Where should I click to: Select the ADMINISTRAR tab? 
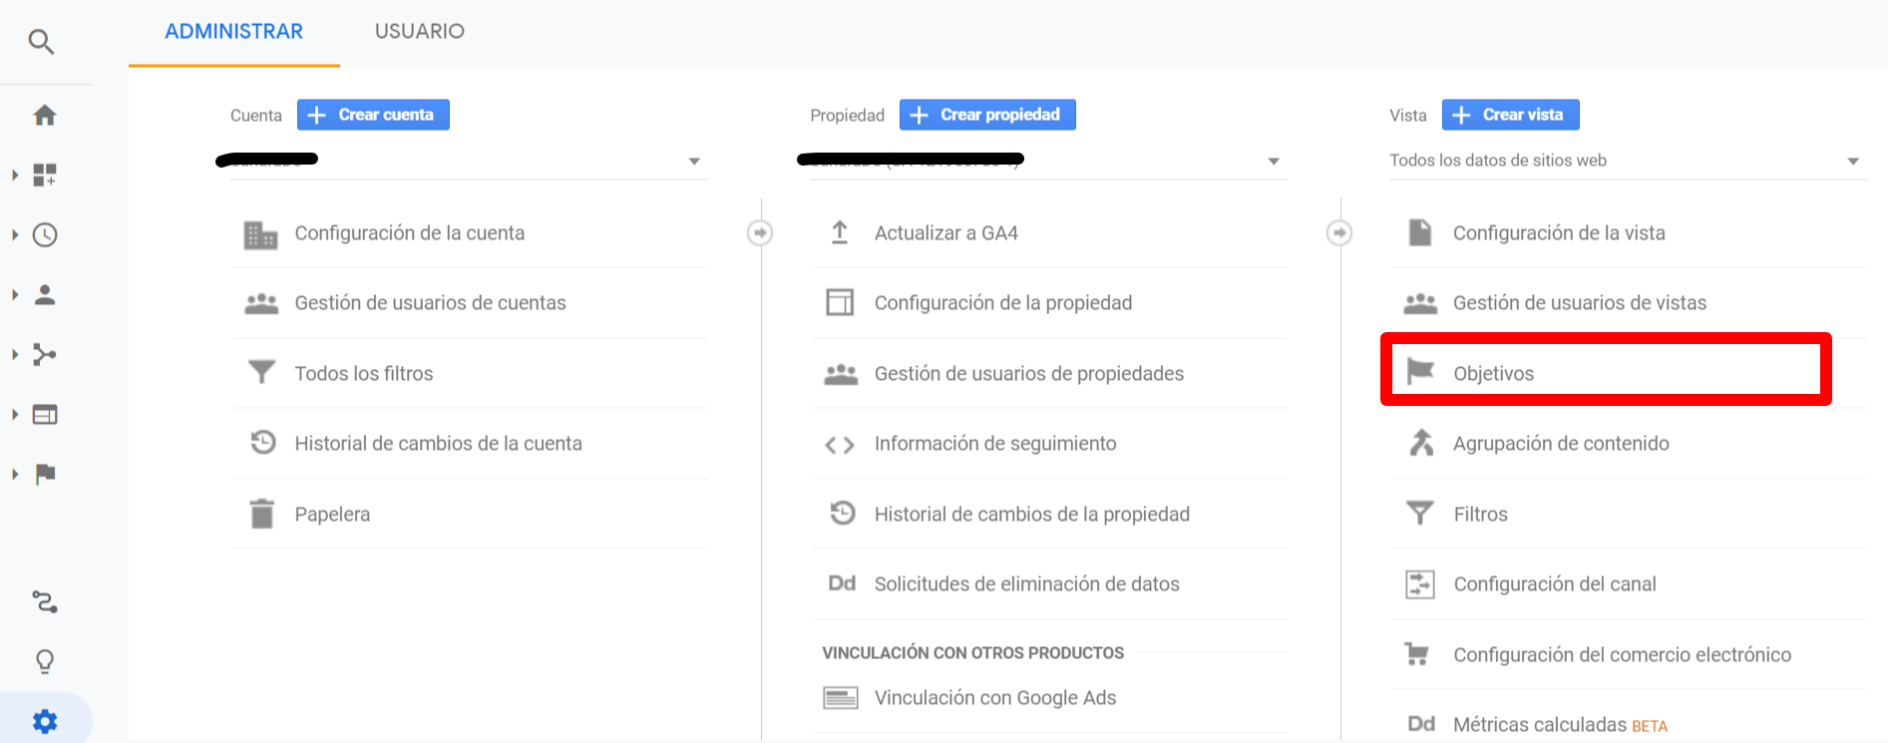point(233,32)
